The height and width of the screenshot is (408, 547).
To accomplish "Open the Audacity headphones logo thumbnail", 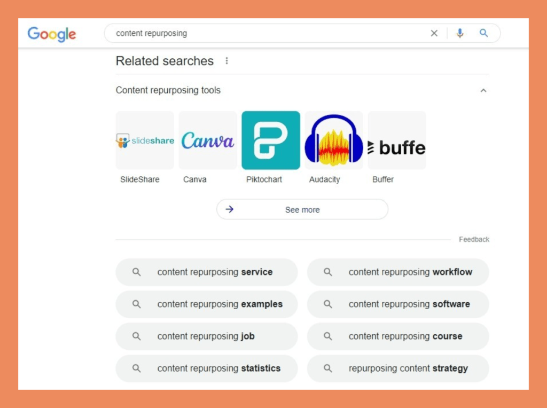I will (334, 140).
